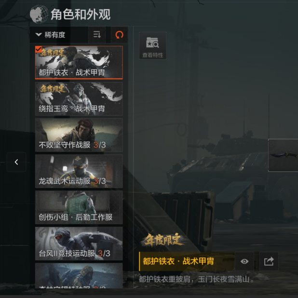Viewport: 298px width, 298px height.
Task: Go back with left arrow button
Action: (16, 162)
